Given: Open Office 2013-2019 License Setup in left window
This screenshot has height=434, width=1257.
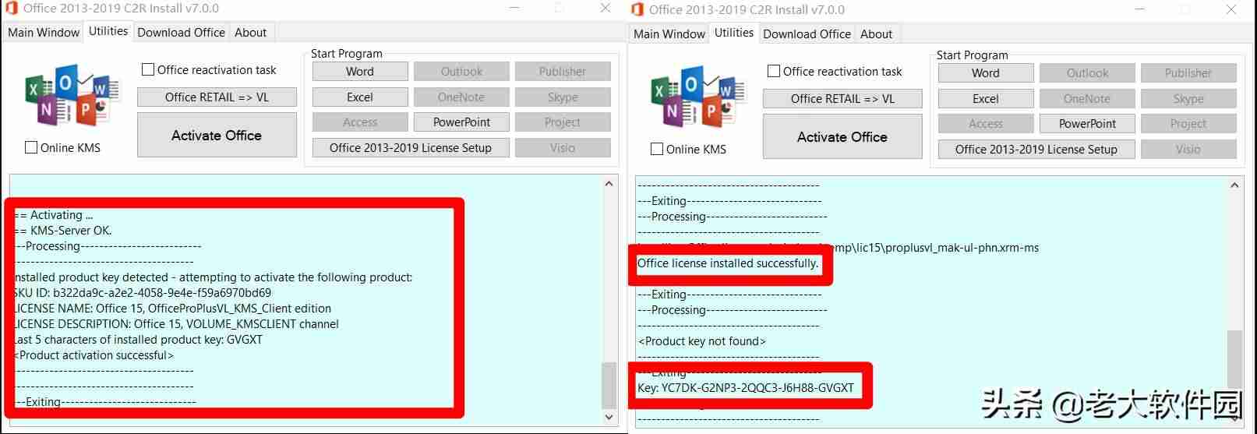Looking at the screenshot, I should pyautogui.click(x=411, y=148).
